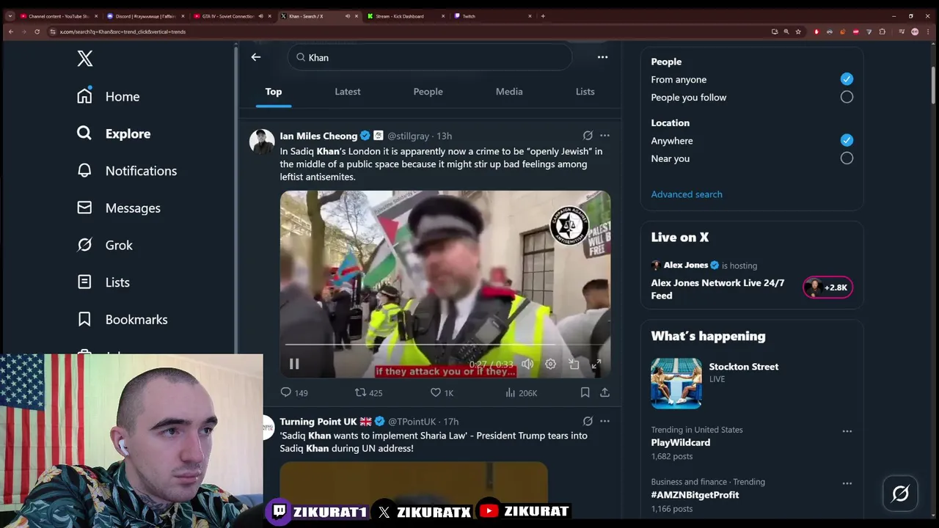Open the floating Grok button at bottom right
Viewport: 939px width, 528px height.
coord(900,494)
